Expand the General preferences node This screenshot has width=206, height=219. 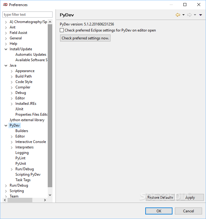pyautogui.click(x=6, y=38)
